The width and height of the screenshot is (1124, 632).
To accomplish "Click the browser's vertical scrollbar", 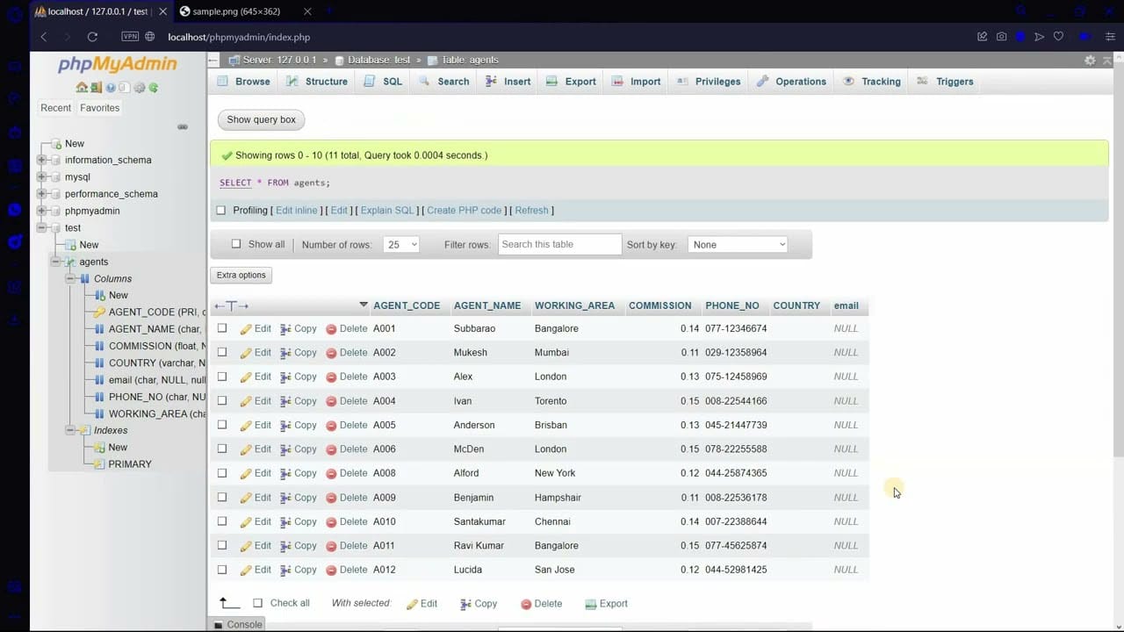I will (x=1118, y=263).
